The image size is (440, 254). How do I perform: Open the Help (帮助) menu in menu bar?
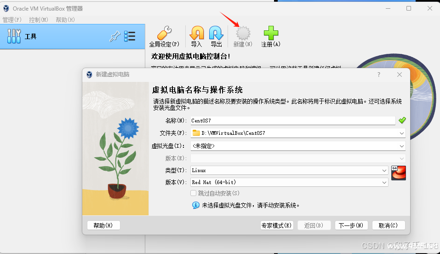pos(65,20)
